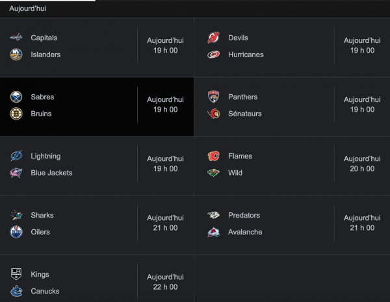The width and height of the screenshot is (390, 302).
Task: Click the Avalanche team logo
Action: pos(213,232)
